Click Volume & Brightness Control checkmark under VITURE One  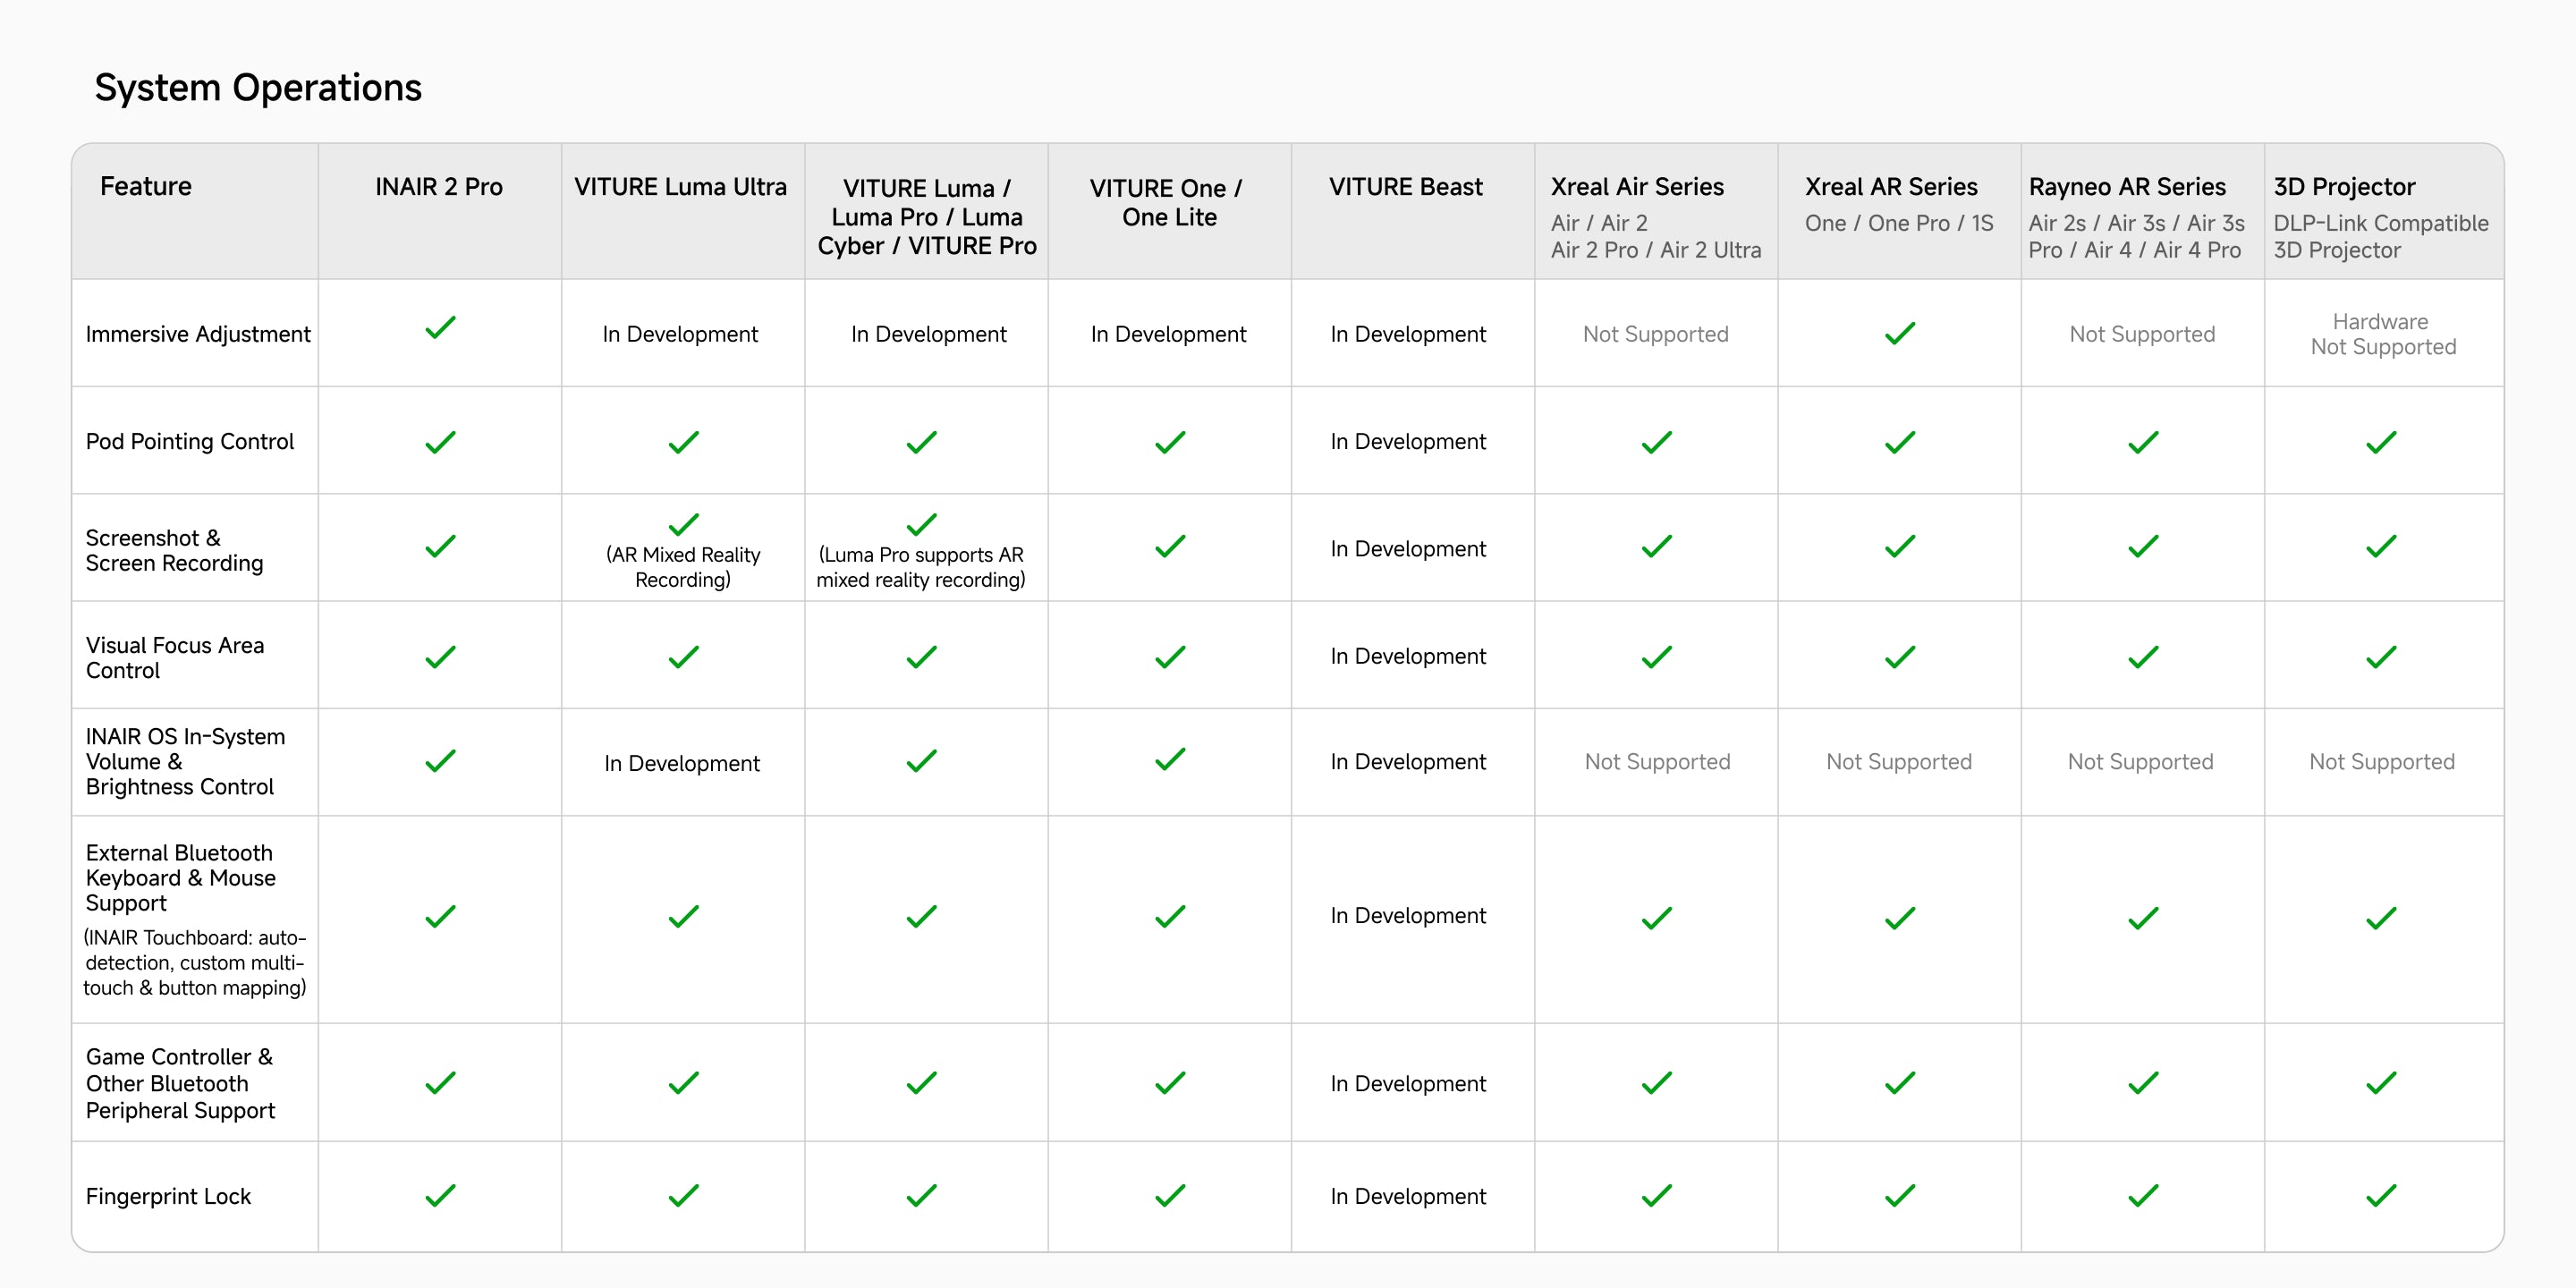[x=1169, y=760]
